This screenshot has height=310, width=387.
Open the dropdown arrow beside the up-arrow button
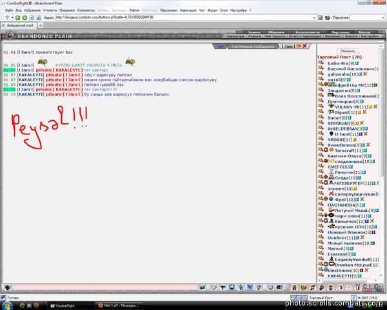coord(12,17)
